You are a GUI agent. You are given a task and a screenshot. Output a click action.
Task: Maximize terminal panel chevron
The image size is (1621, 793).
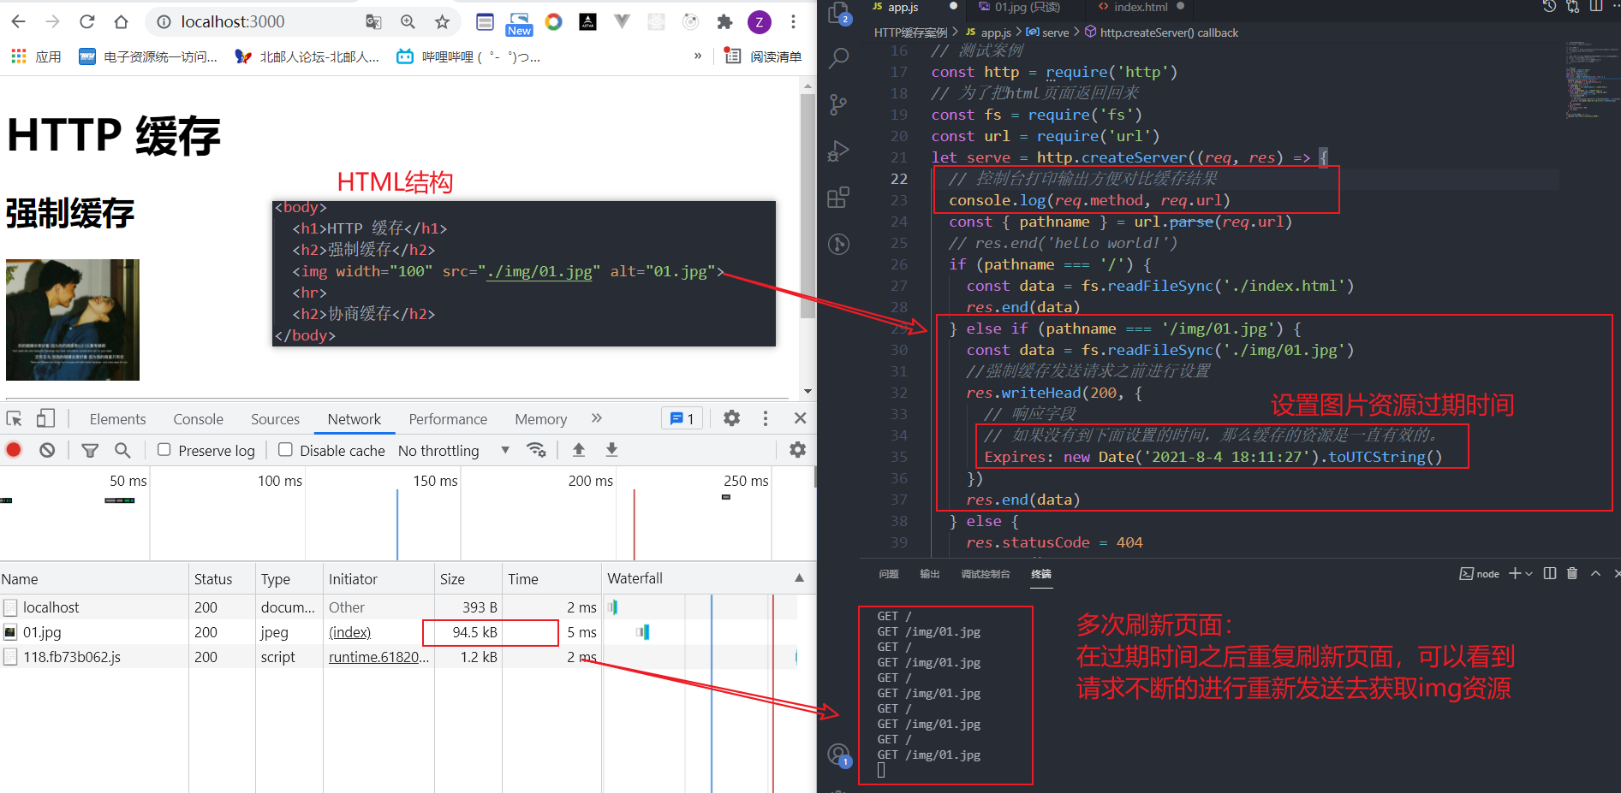tap(1595, 573)
